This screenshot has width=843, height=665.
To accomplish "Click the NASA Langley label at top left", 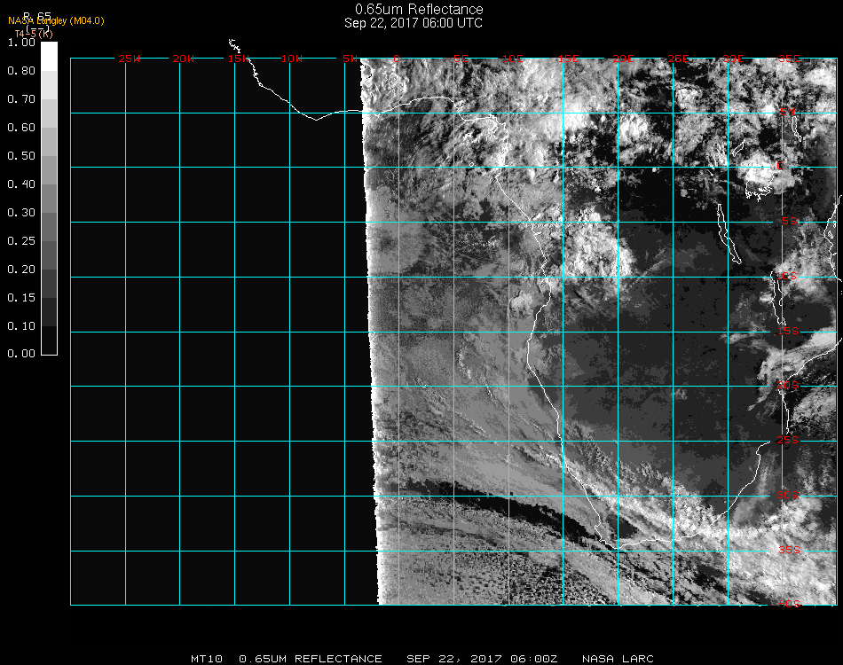I will point(56,20).
